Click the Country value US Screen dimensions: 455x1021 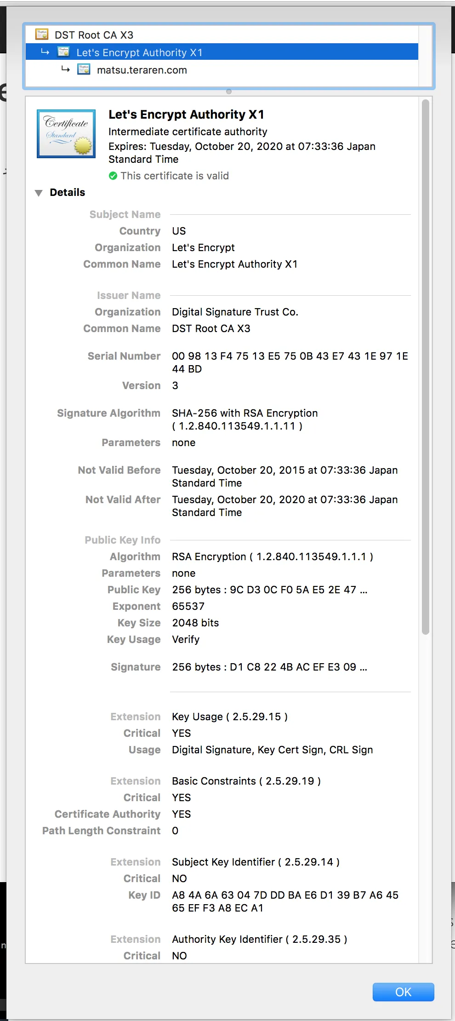click(x=179, y=231)
